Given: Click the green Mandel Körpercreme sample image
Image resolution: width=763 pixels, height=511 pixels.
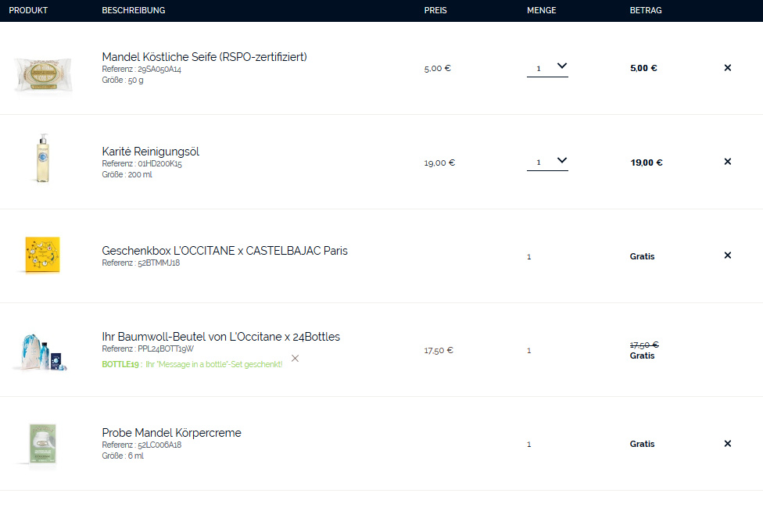Looking at the screenshot, I should pyautogui.click(x=43, y=444).
